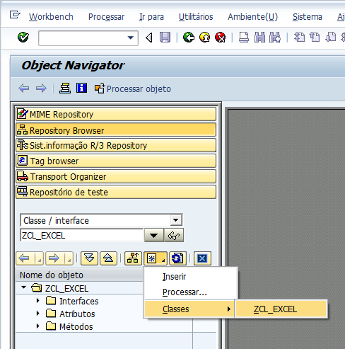Click the green Back arrow icon

click(x=189, y=38)
